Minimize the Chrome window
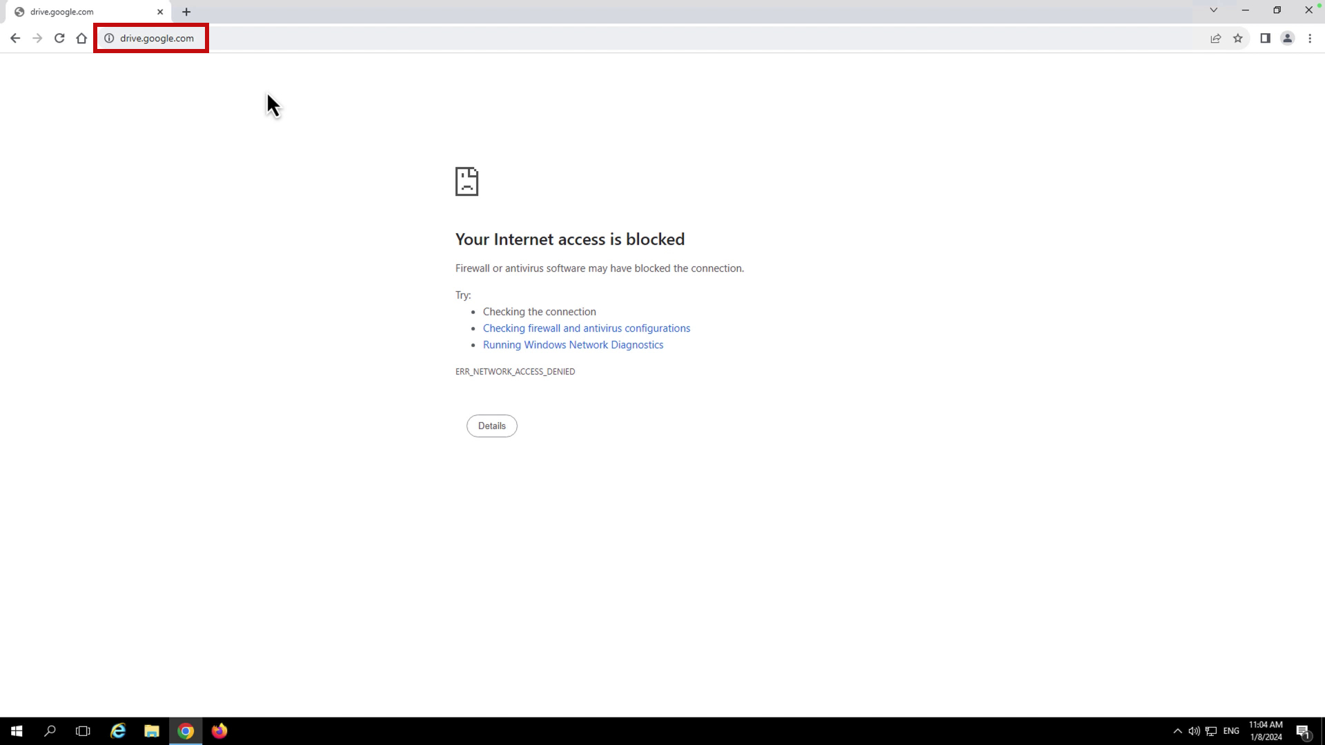The image size is (1325, 745). [1246, 10]
